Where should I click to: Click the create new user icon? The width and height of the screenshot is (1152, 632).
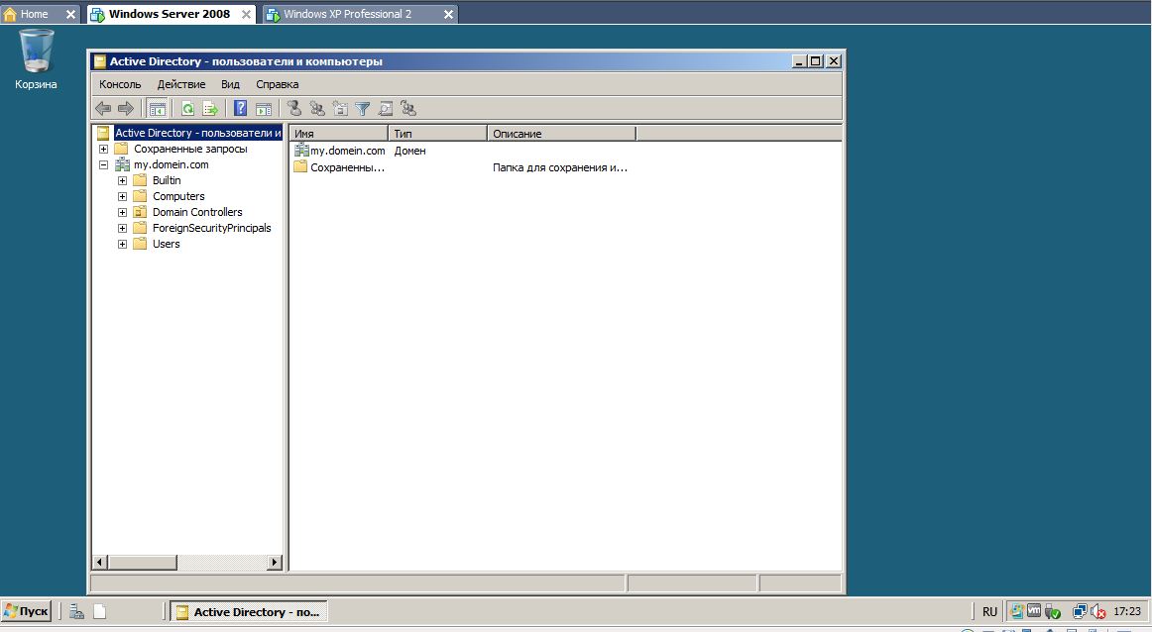coord(294,109)
